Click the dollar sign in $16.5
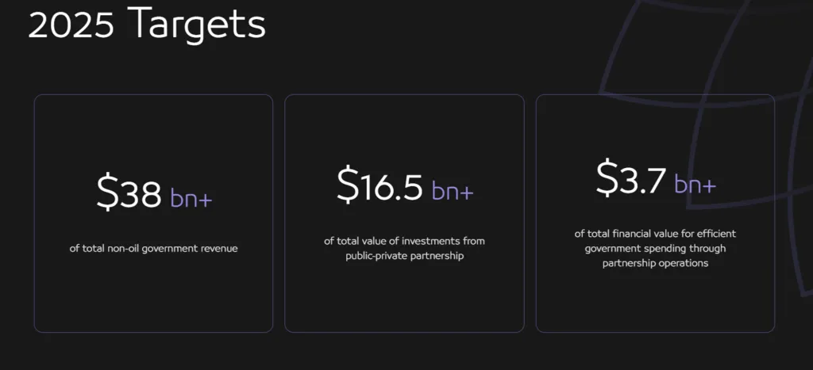This screenshot has height=370, width=813. pos(348,185)
